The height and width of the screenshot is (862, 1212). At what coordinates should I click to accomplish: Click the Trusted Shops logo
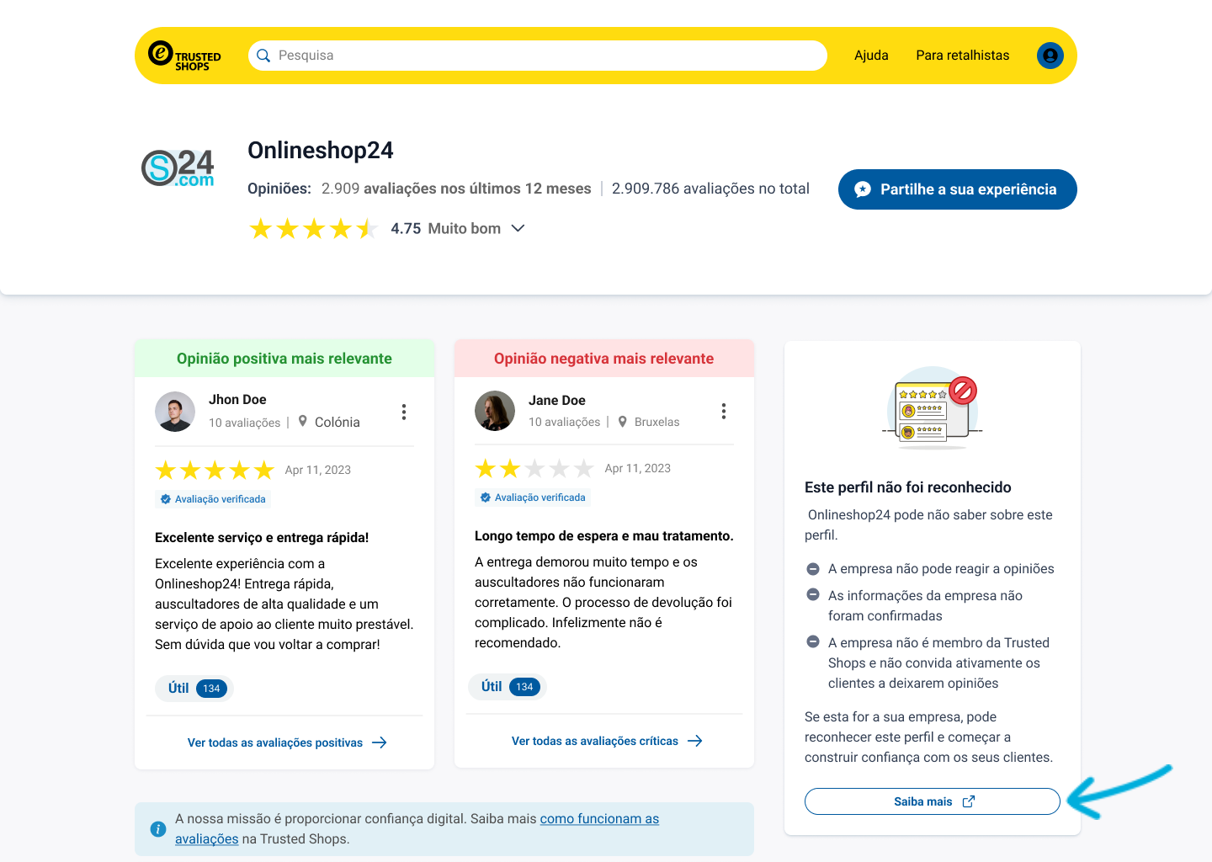coord(184,56)
